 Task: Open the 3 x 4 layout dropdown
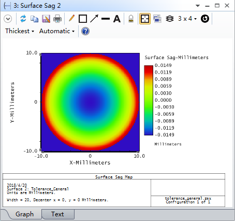[187, 19]
